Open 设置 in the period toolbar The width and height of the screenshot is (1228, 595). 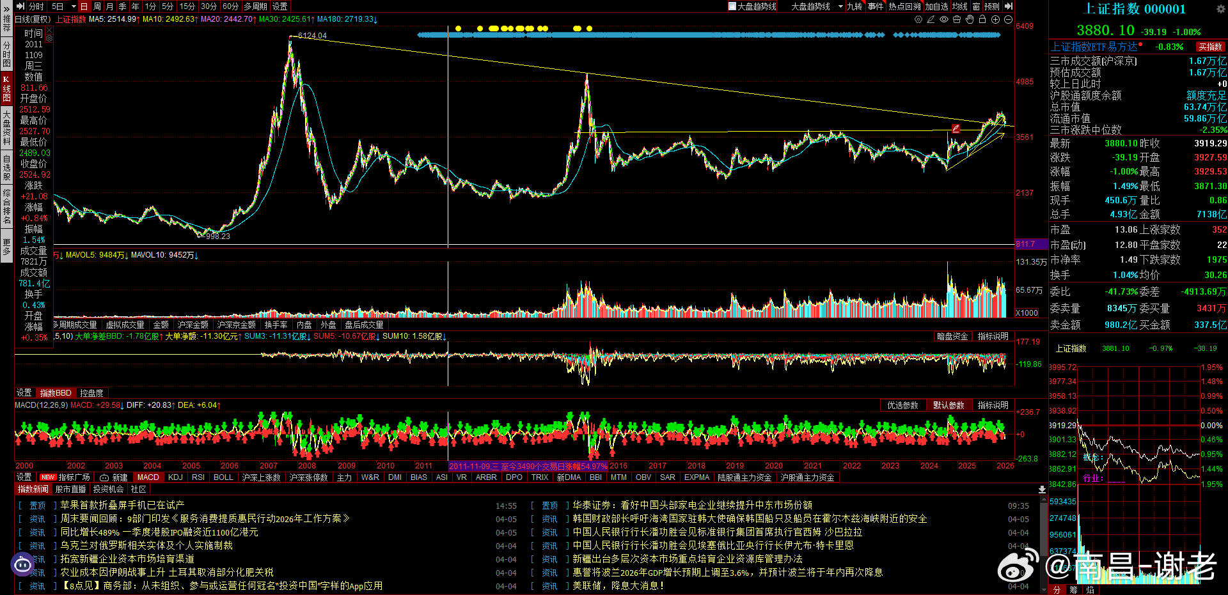279,6
